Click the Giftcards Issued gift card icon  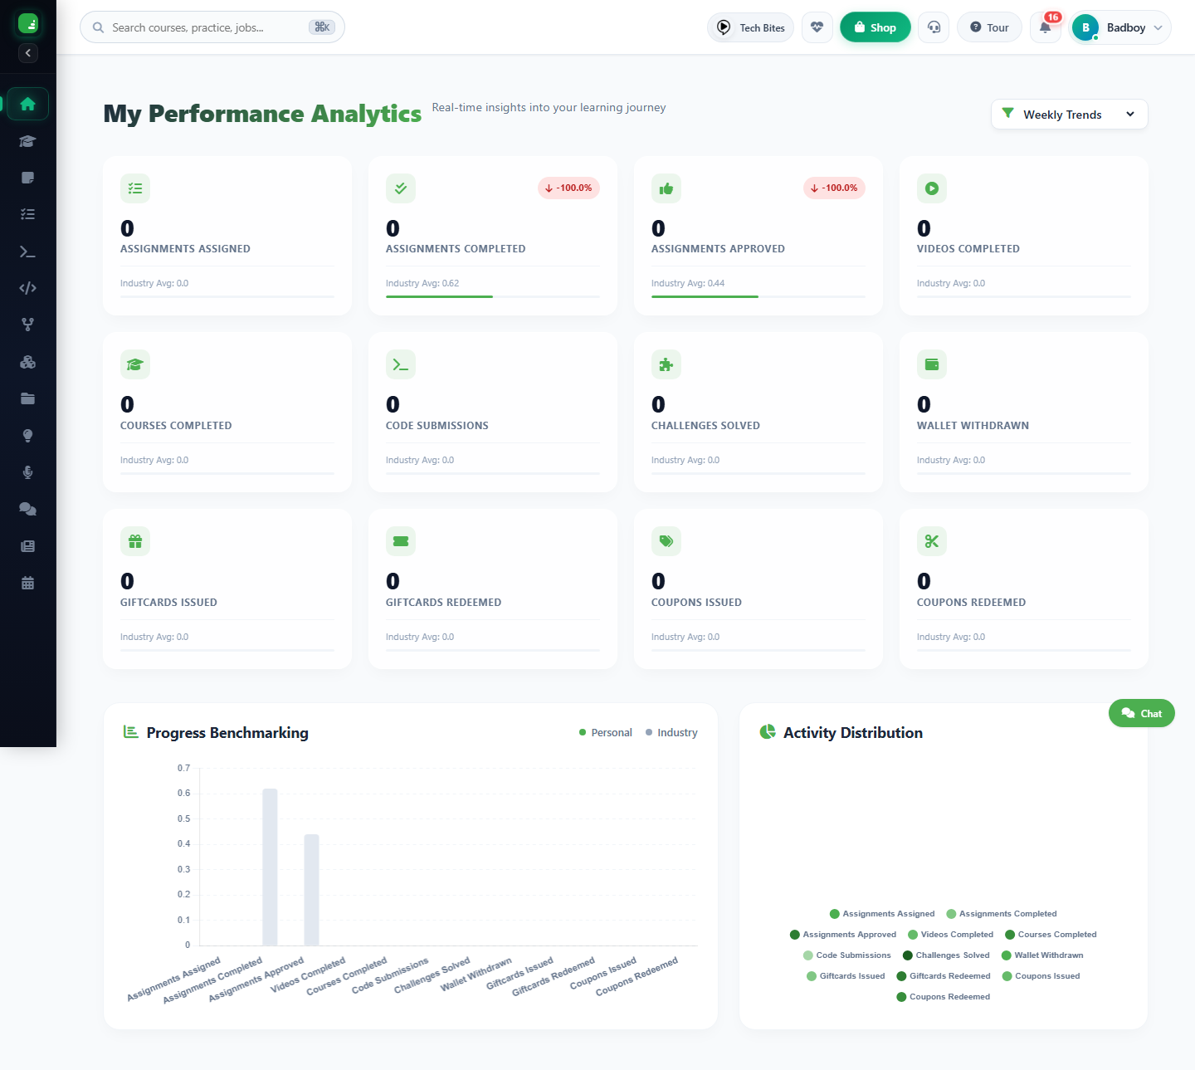135,541
